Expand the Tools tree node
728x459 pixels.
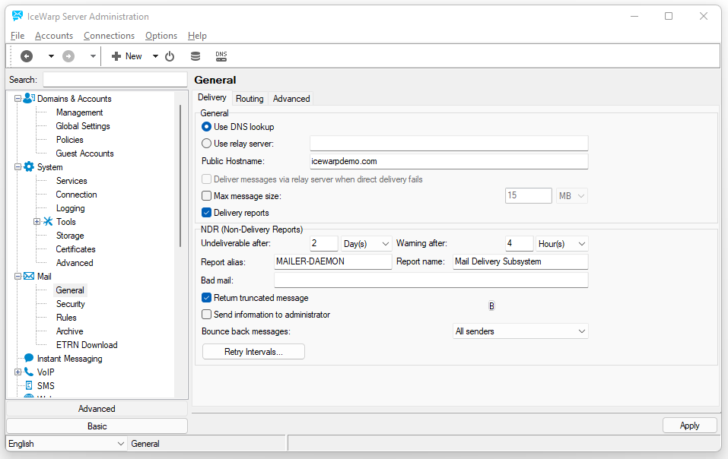37,222
